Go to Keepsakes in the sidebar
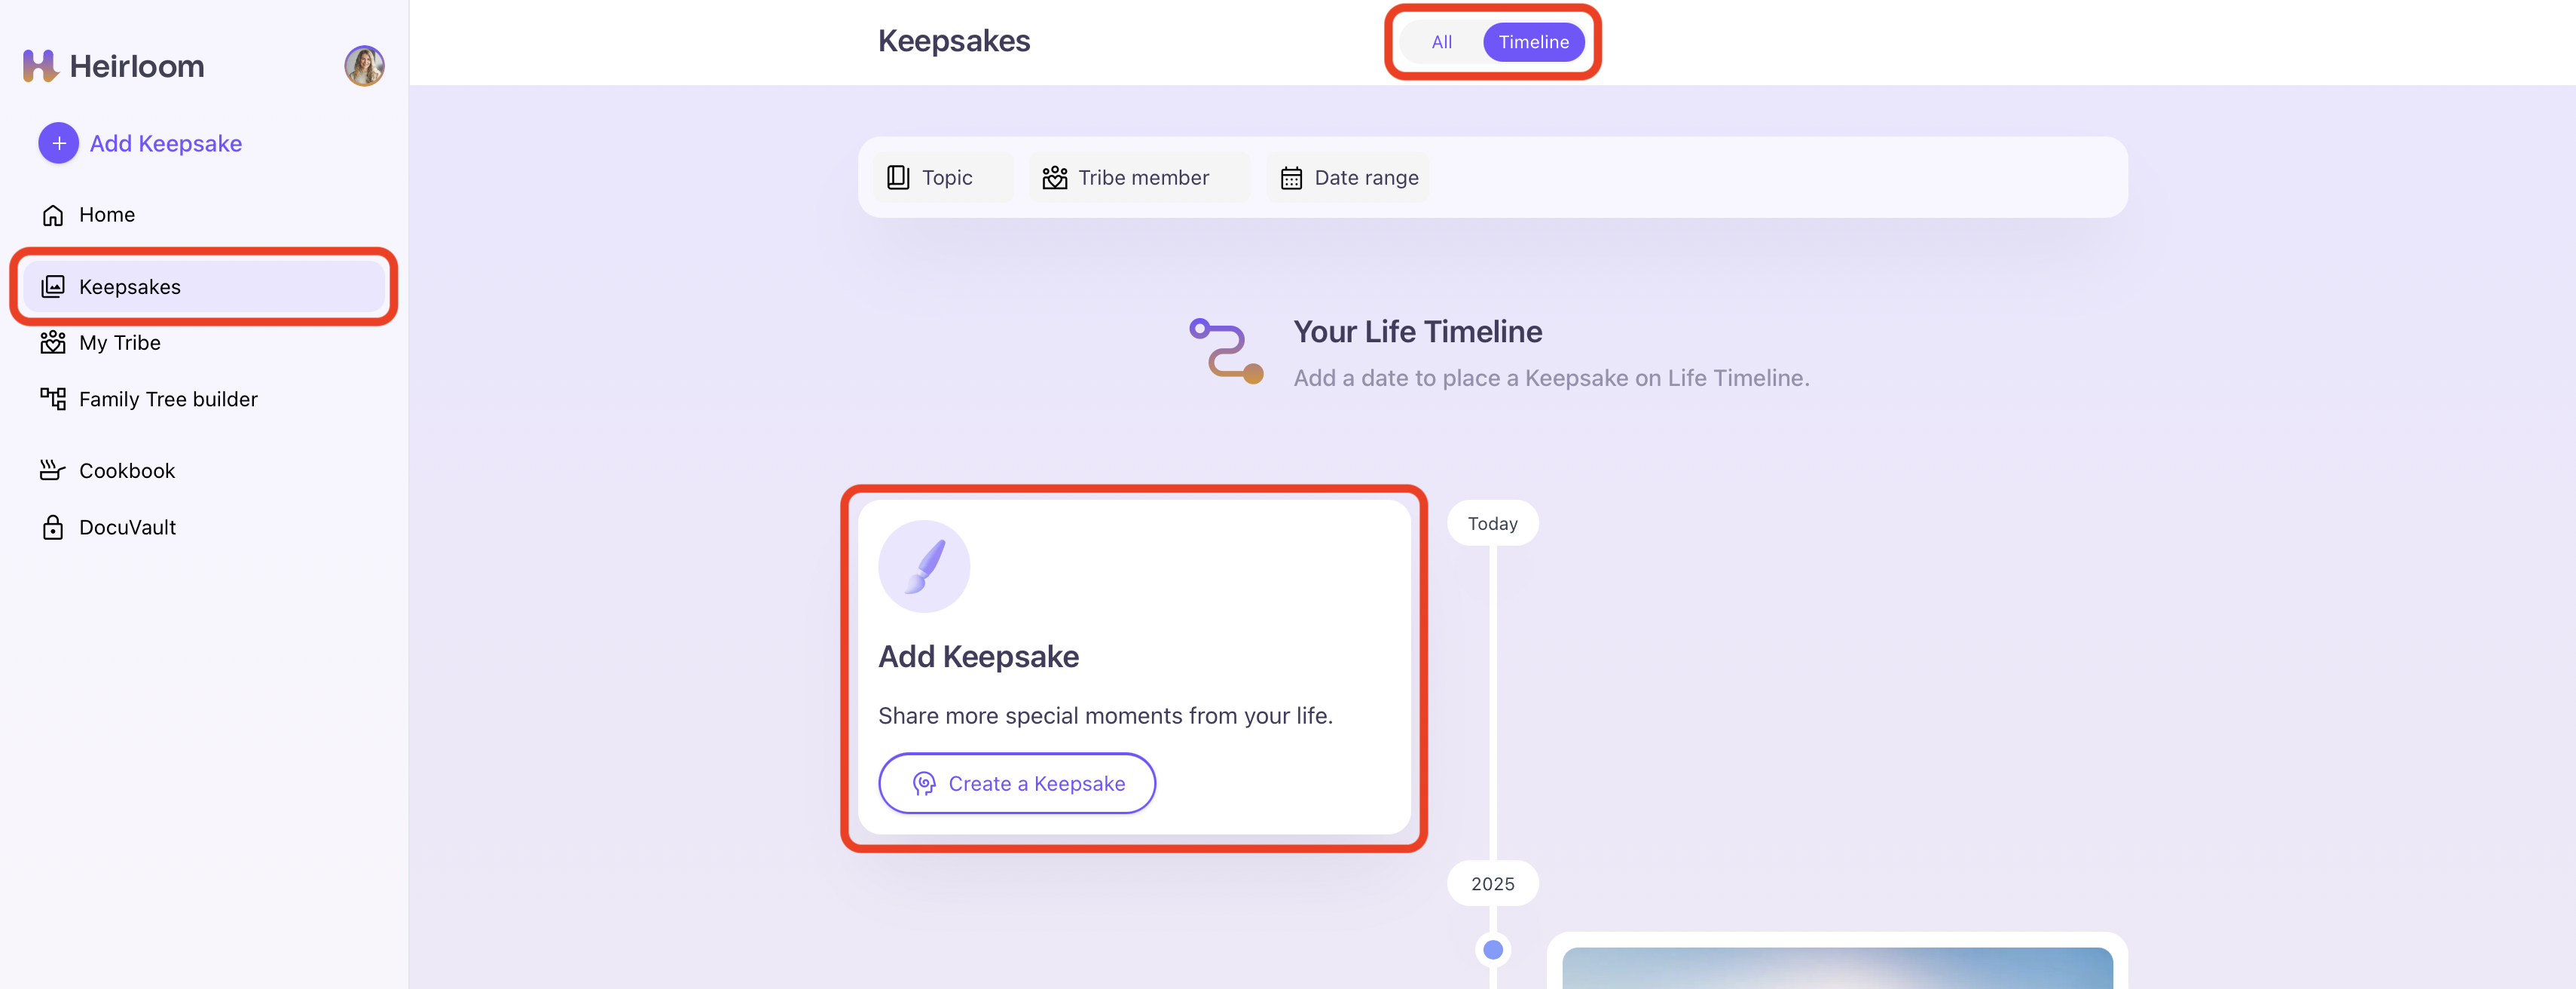Viewport: 2576px width, 989px height. 130,287
